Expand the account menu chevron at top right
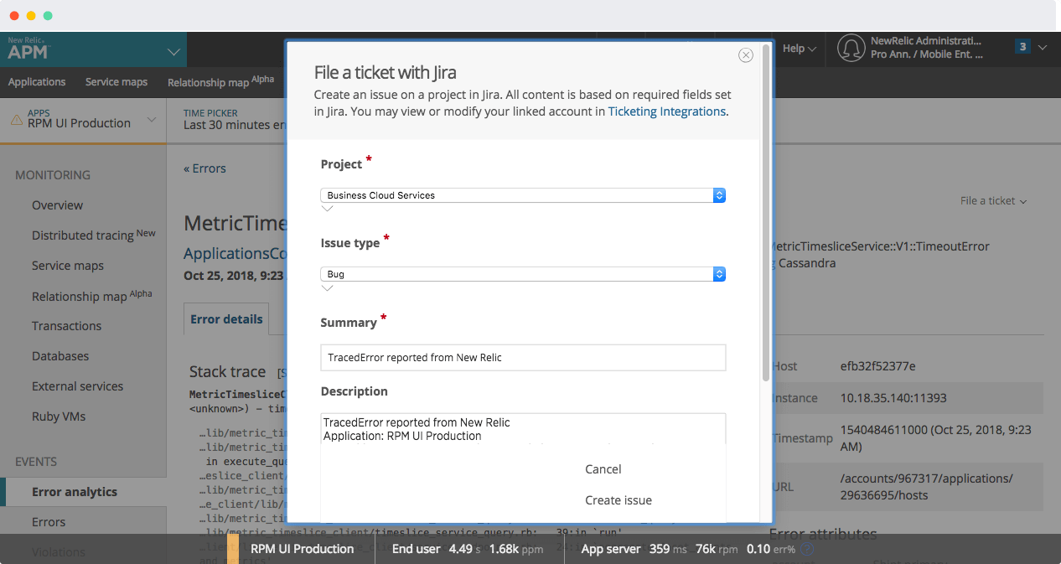Viewport: 1061px width, 564px height. [1042, 48]
